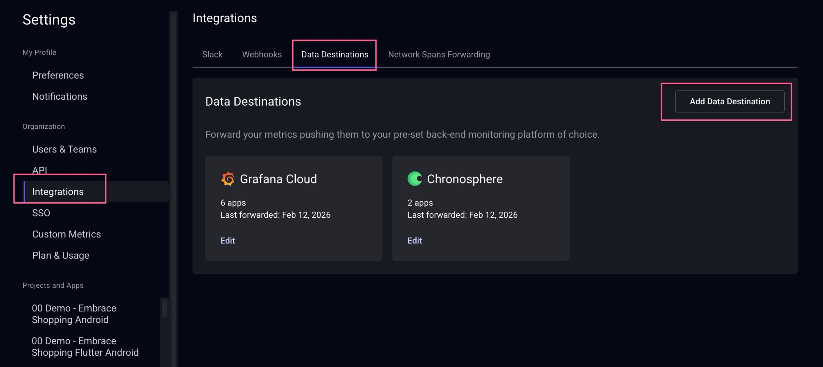
Task: Open the Network Spans Forwarding tab
Action: coord(439,54)
